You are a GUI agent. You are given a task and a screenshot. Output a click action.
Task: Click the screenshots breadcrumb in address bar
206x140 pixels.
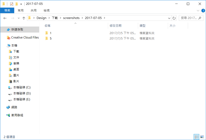(x=71, y=18)
